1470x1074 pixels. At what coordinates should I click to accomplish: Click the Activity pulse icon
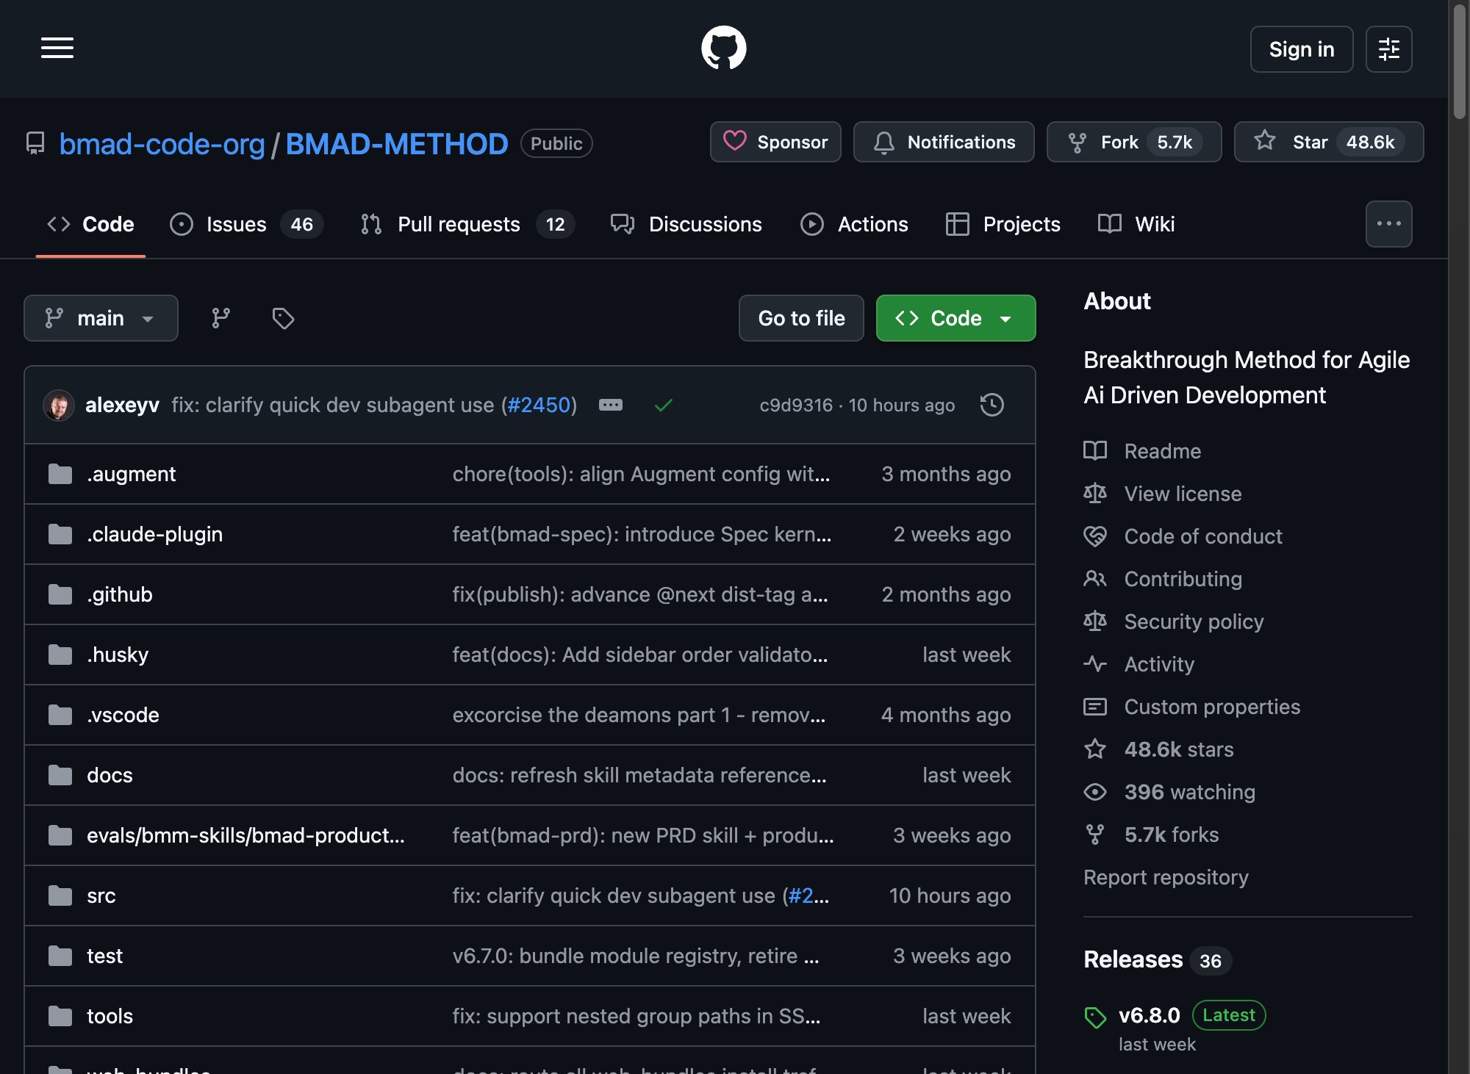(x=1095, y=663)
